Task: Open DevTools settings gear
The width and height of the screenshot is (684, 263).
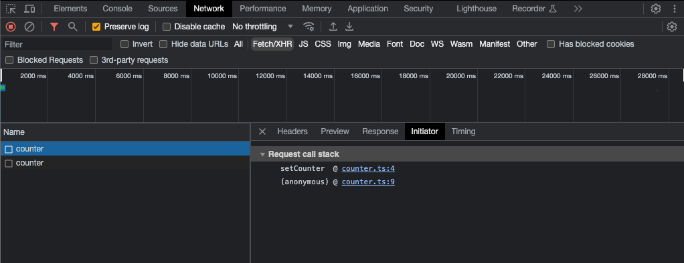Action: [656, 9]
